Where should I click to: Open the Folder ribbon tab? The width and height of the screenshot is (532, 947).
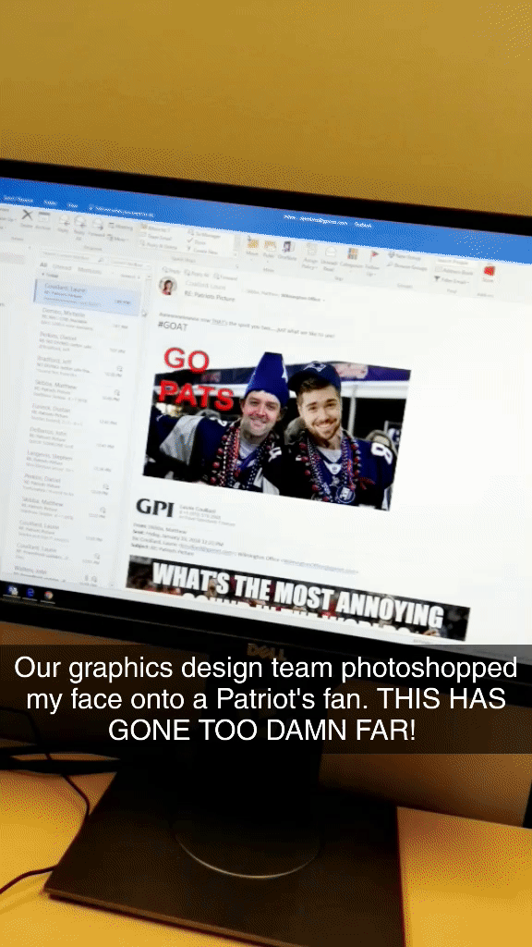50,202
